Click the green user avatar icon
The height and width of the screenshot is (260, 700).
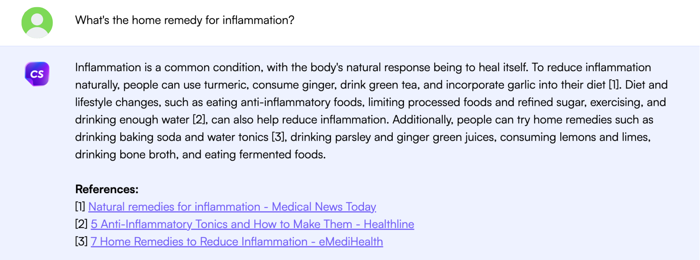[37, 23]
